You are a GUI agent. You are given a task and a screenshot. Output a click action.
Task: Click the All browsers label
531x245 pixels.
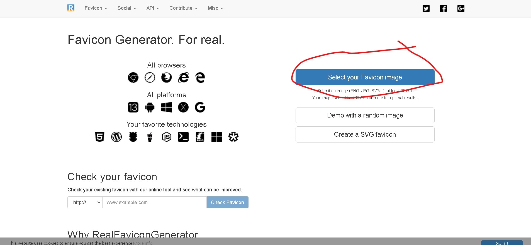[167, 65]
